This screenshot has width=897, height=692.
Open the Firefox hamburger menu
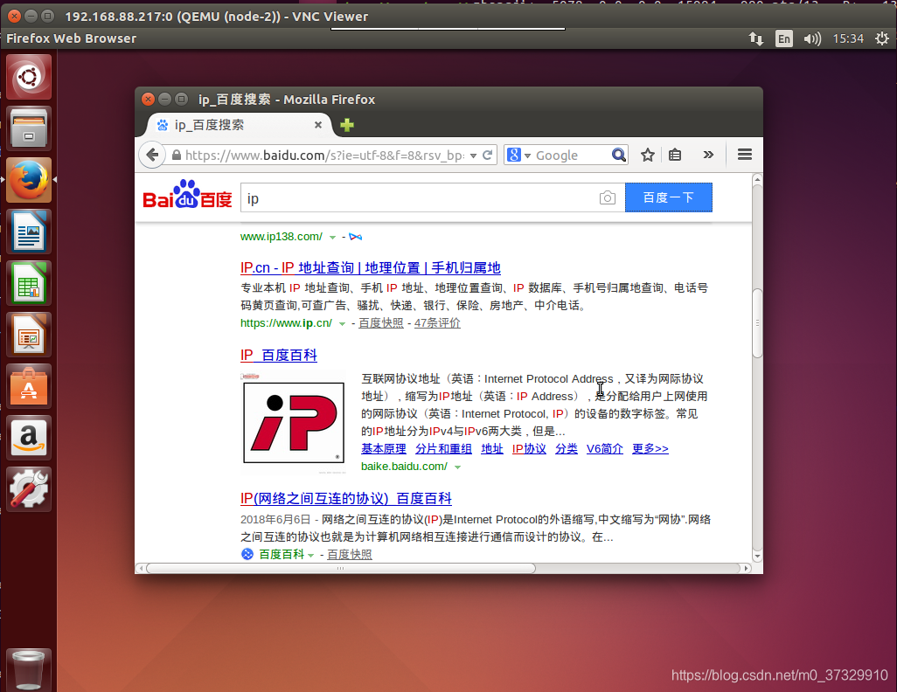tap(745, 155)
